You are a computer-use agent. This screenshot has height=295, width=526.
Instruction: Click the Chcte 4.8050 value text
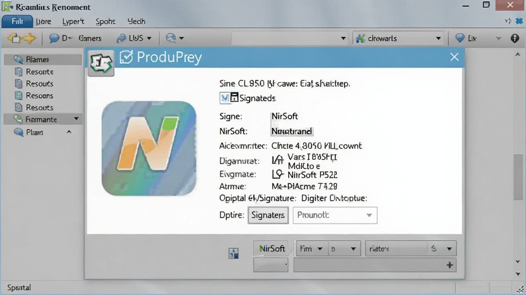316,146
